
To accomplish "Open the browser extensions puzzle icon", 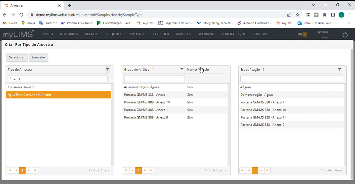I will tap(325, 15).
